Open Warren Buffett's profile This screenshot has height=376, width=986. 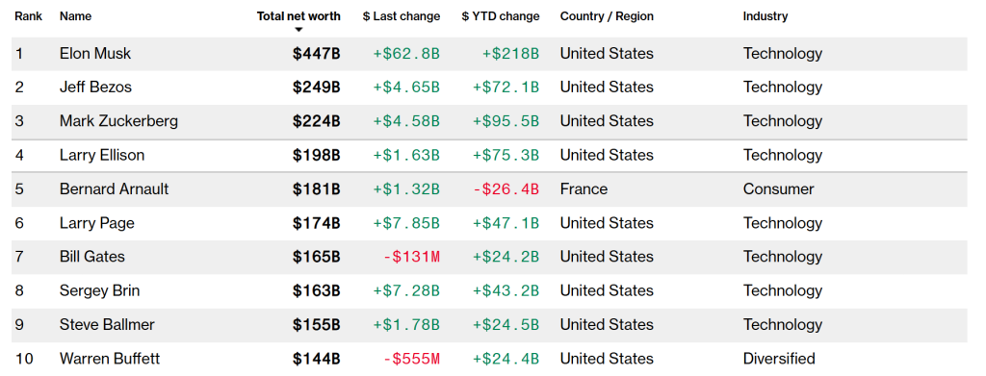pyautogui.click(x=110, y=359)
